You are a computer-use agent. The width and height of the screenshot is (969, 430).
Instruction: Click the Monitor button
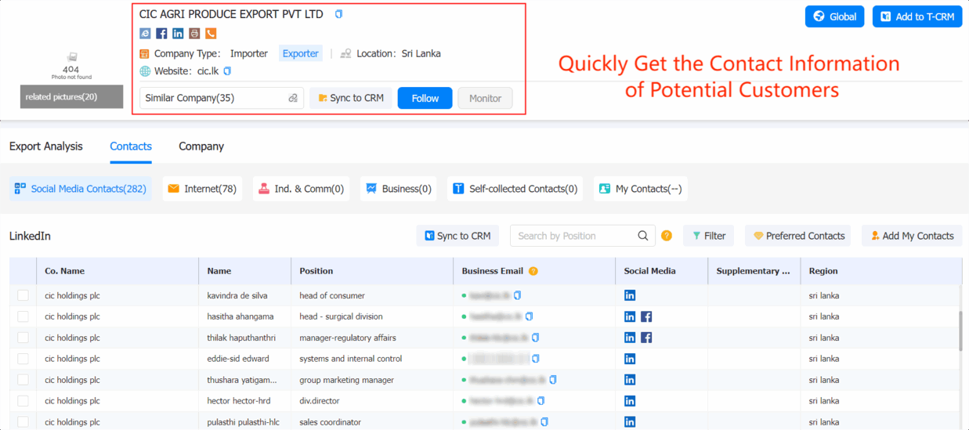coord(485,98)
